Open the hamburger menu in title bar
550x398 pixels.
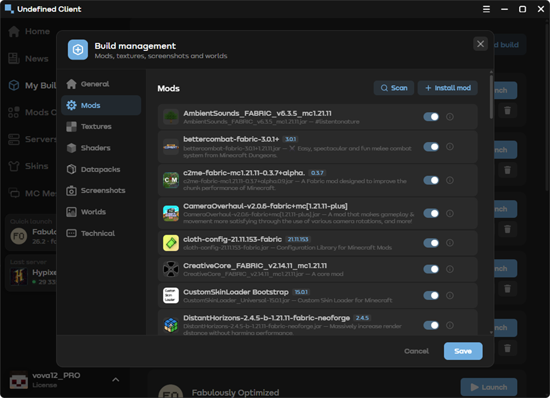pyautogui.click(x=486, y=9)
